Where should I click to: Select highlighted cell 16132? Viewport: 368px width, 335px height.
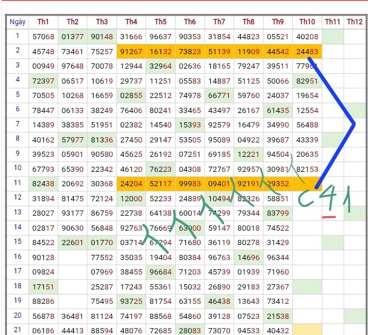tap(161, 51)
